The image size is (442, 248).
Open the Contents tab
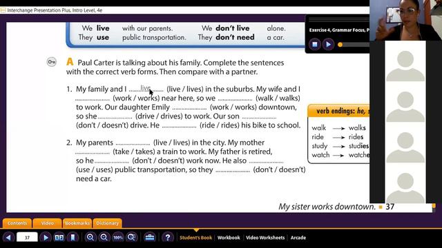coord(17,223)
